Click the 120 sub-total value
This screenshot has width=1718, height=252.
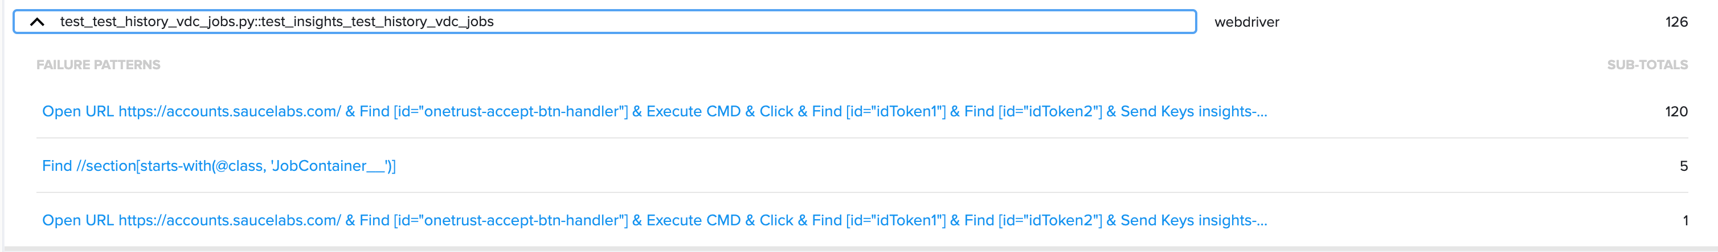click(1676, 112)
